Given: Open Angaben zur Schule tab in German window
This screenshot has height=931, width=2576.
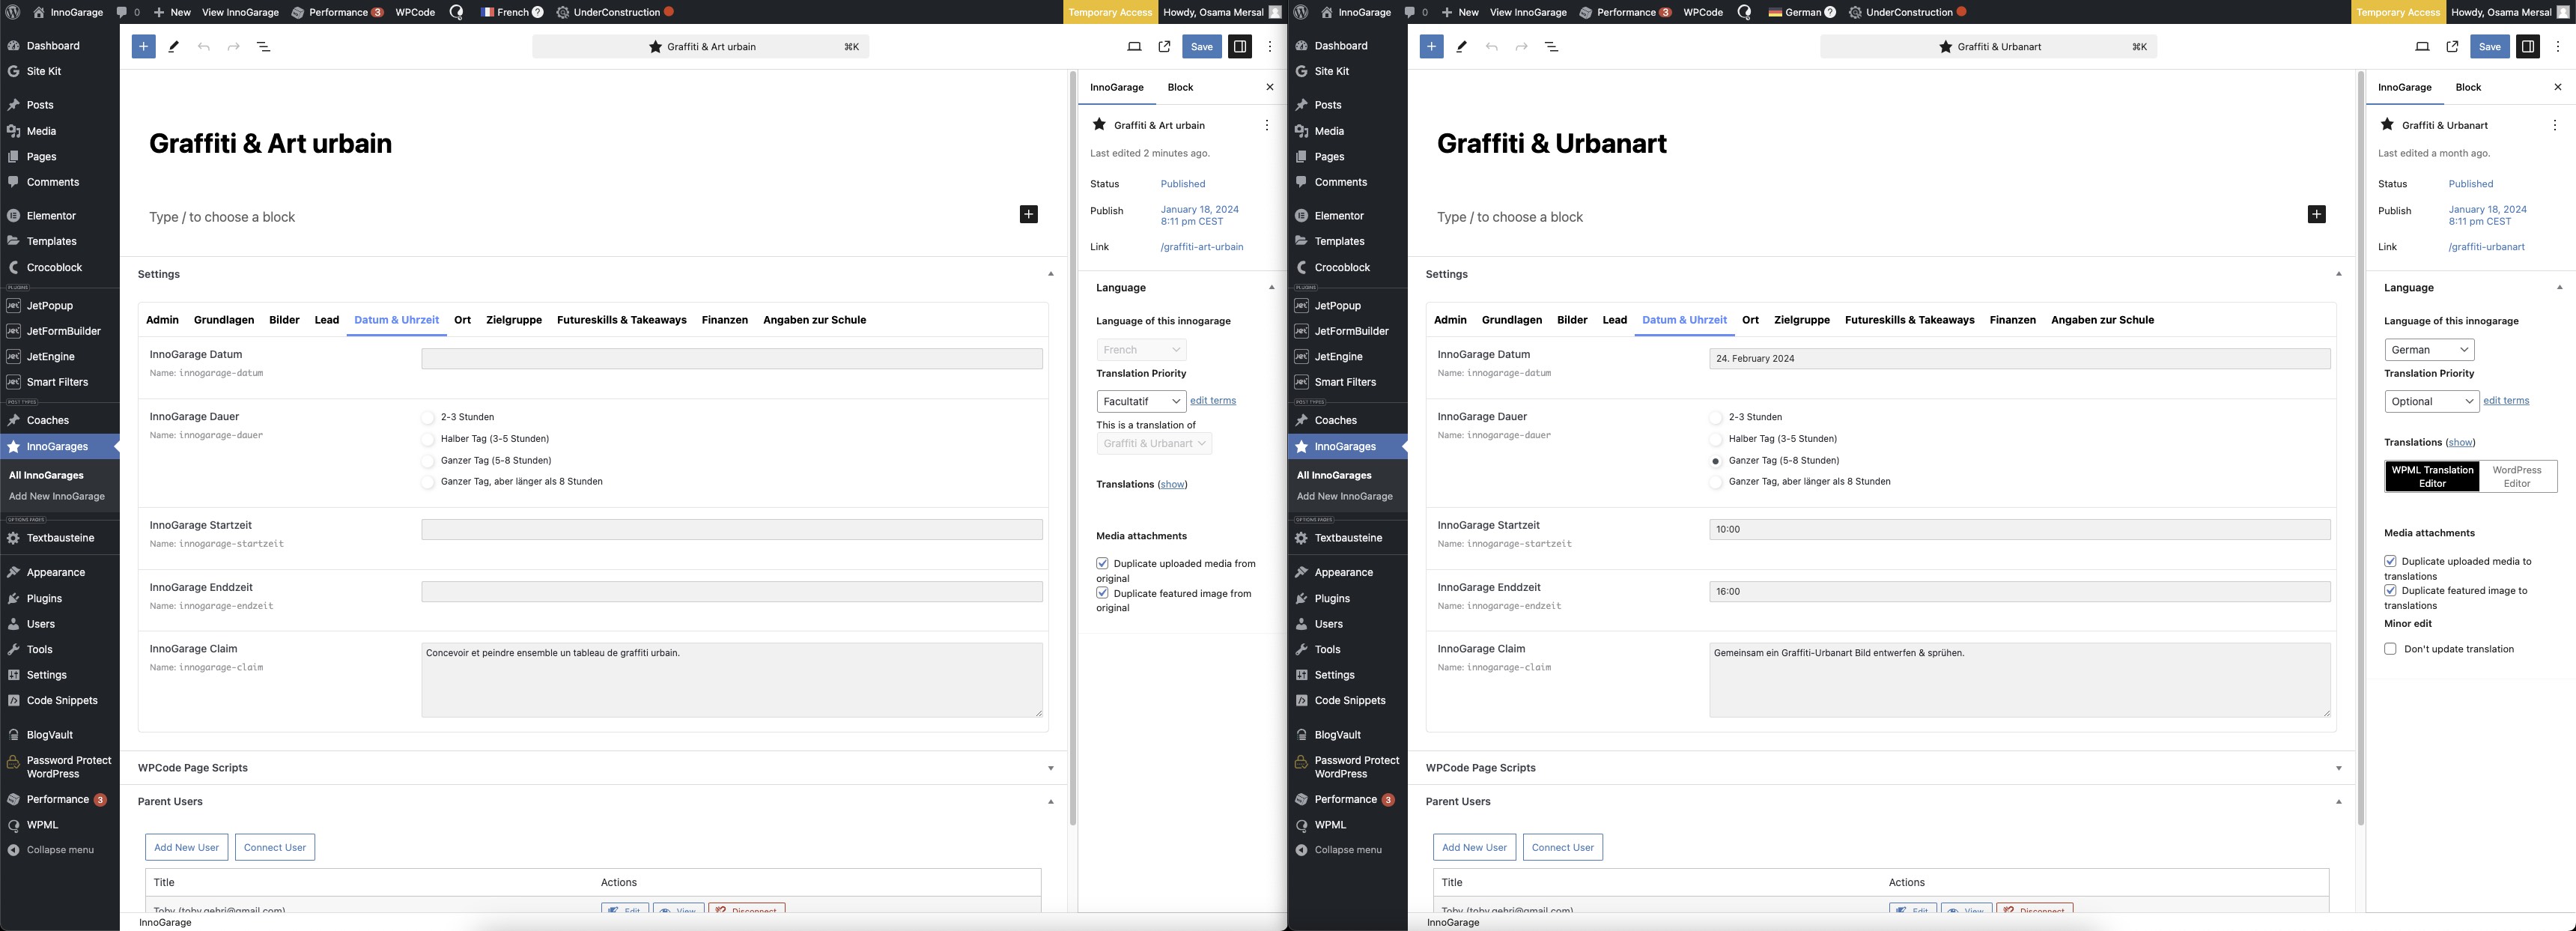Looking at the screenshot, I should point(2102,320).
